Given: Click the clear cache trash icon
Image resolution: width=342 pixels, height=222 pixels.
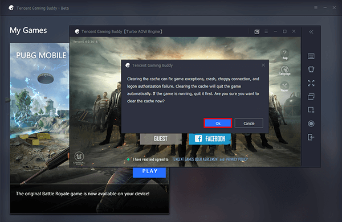Looking at the screenshot, I should [311, 69].
